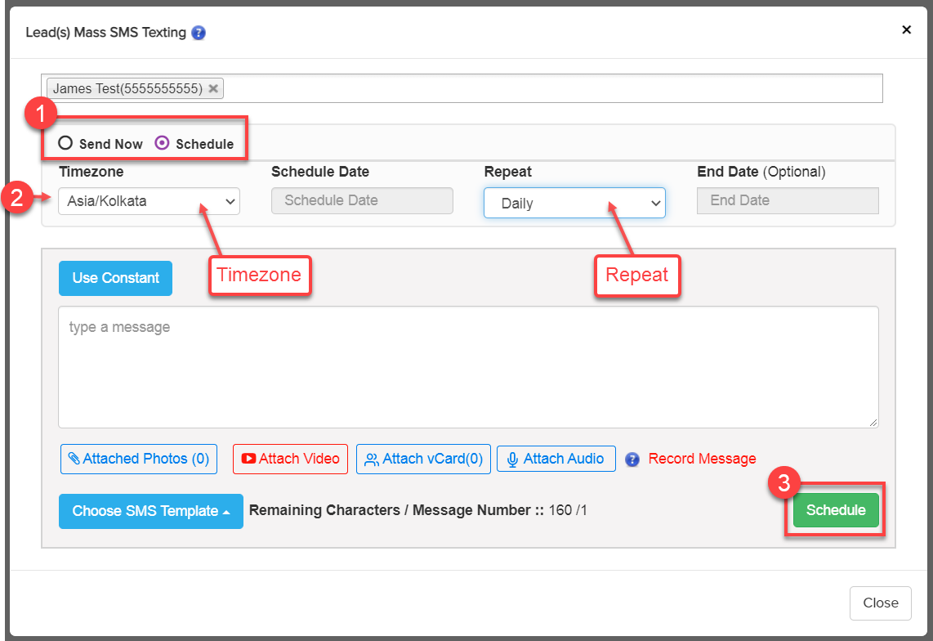Image resolution: width=933 pixels, height=641 pixels.
Task: Select the Schedule radio option
Action: (x=163, y=143)
